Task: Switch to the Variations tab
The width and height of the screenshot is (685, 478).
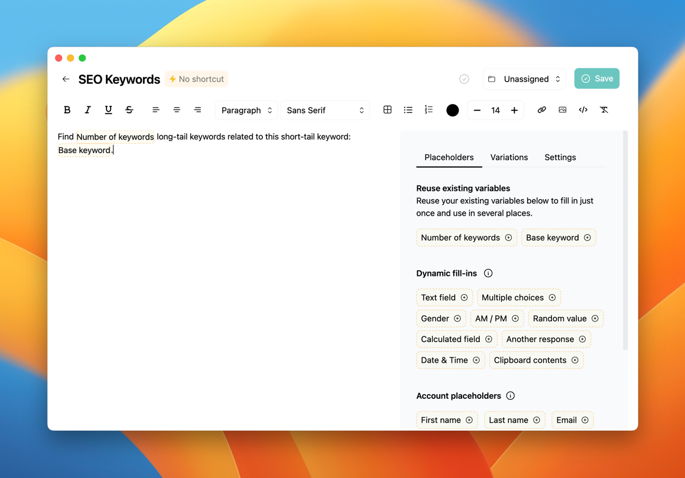Action: click(x=509, y=157)
